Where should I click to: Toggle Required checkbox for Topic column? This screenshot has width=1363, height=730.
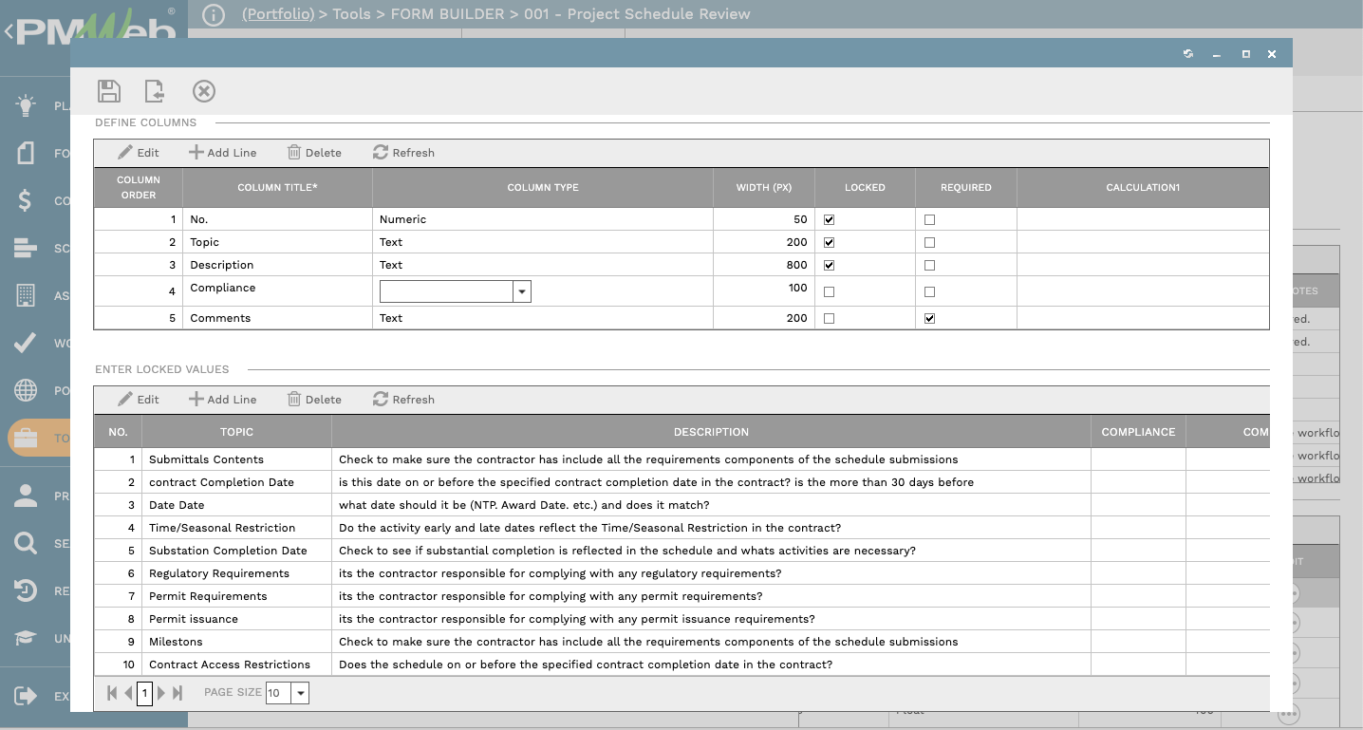point(930,242)
